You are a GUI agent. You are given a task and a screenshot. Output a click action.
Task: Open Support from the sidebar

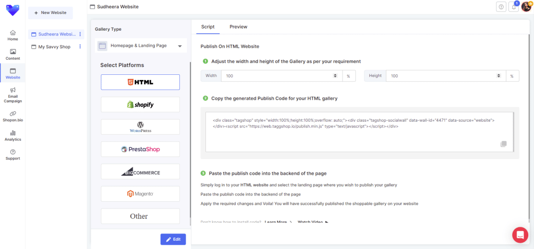click(13, 154)
